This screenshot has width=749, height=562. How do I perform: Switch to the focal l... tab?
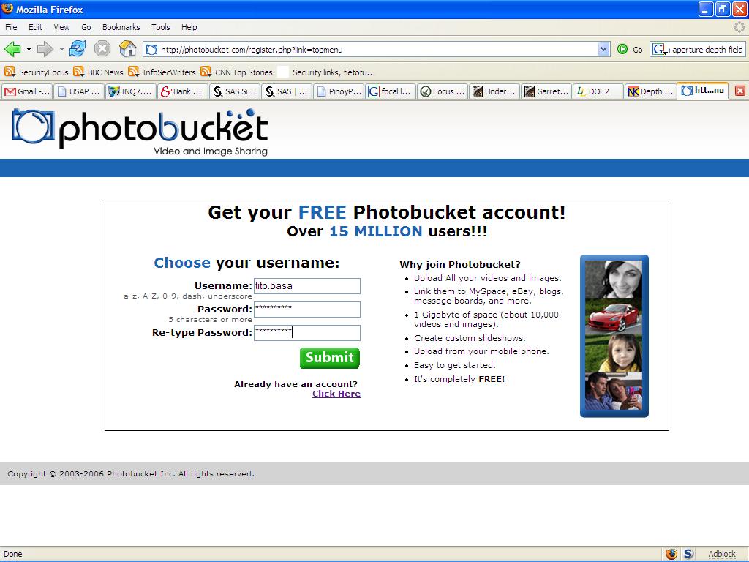click(x=391, y=91)
